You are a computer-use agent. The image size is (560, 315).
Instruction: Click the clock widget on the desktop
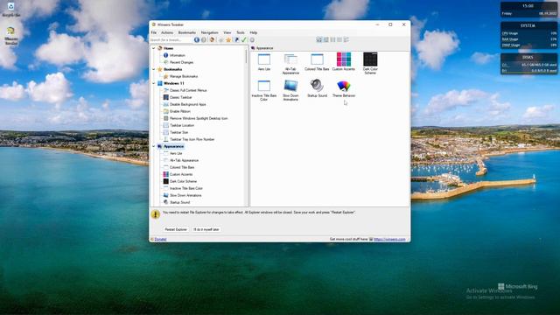(528, 10)
